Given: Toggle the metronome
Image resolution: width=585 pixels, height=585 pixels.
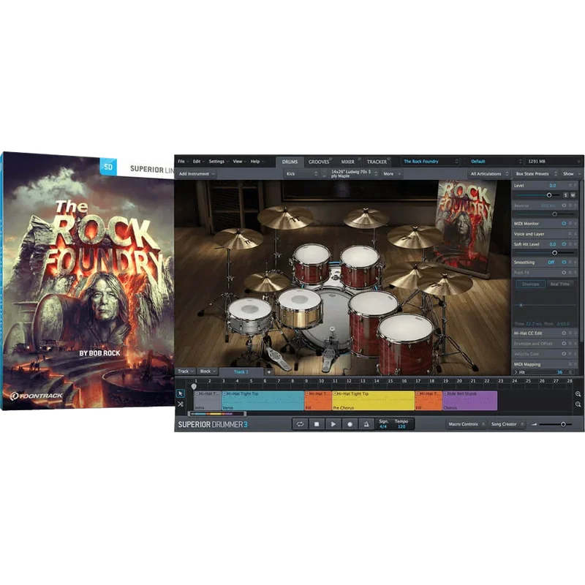Looking at the screenshot, I should click(x=366, y=424).
